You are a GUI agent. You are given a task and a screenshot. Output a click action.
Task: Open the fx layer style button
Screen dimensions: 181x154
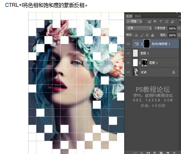(142, 153)
